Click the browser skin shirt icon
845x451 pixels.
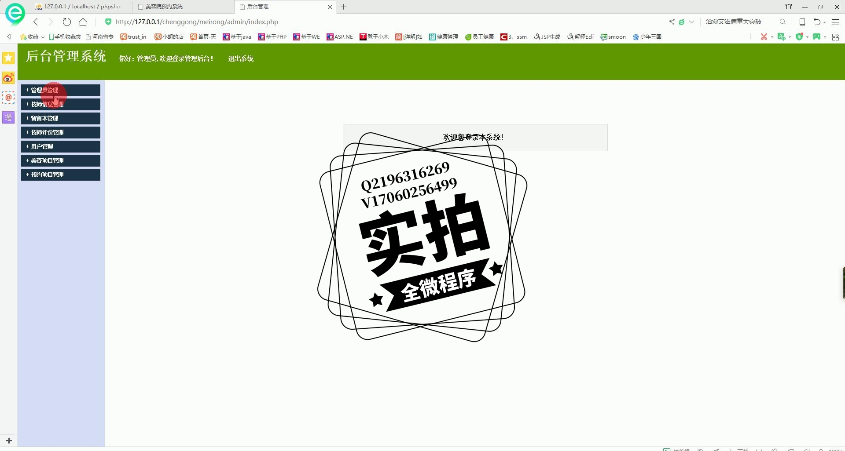click(789, 7)
